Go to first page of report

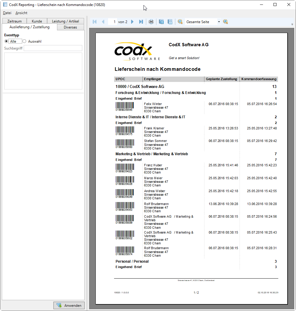point(95,22)
